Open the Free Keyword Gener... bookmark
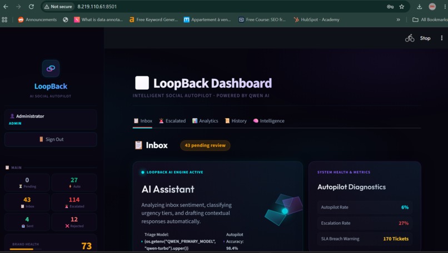 (153, 19)
